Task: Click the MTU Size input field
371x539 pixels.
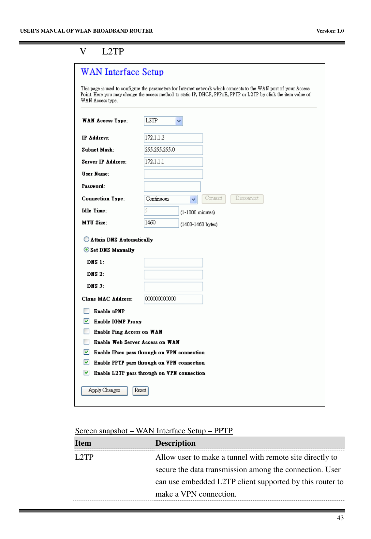Action: 161,223
